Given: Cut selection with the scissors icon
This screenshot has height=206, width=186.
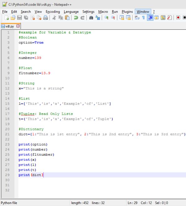Looking at the screenshot, I should click(x=54, y=17).
